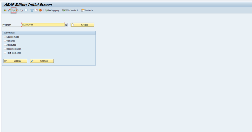Click the orange Rename icon in toolbar
The height and width of the screenshot is (132, 252).
point(40,10)
